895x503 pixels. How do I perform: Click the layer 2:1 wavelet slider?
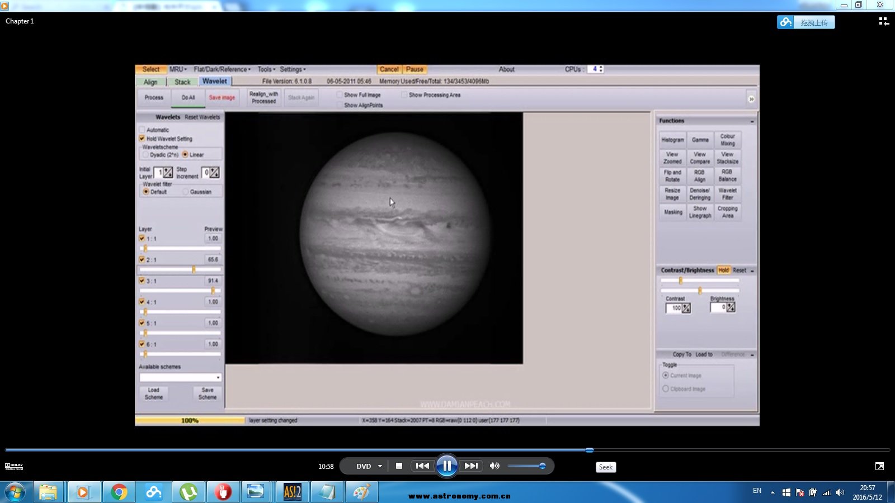[x=180, y=269]
